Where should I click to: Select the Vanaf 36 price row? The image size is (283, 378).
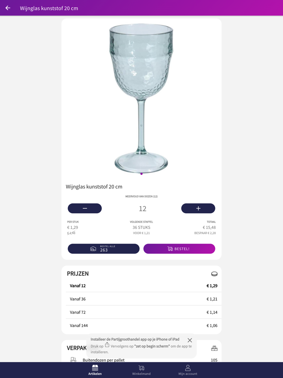(141, 299)
